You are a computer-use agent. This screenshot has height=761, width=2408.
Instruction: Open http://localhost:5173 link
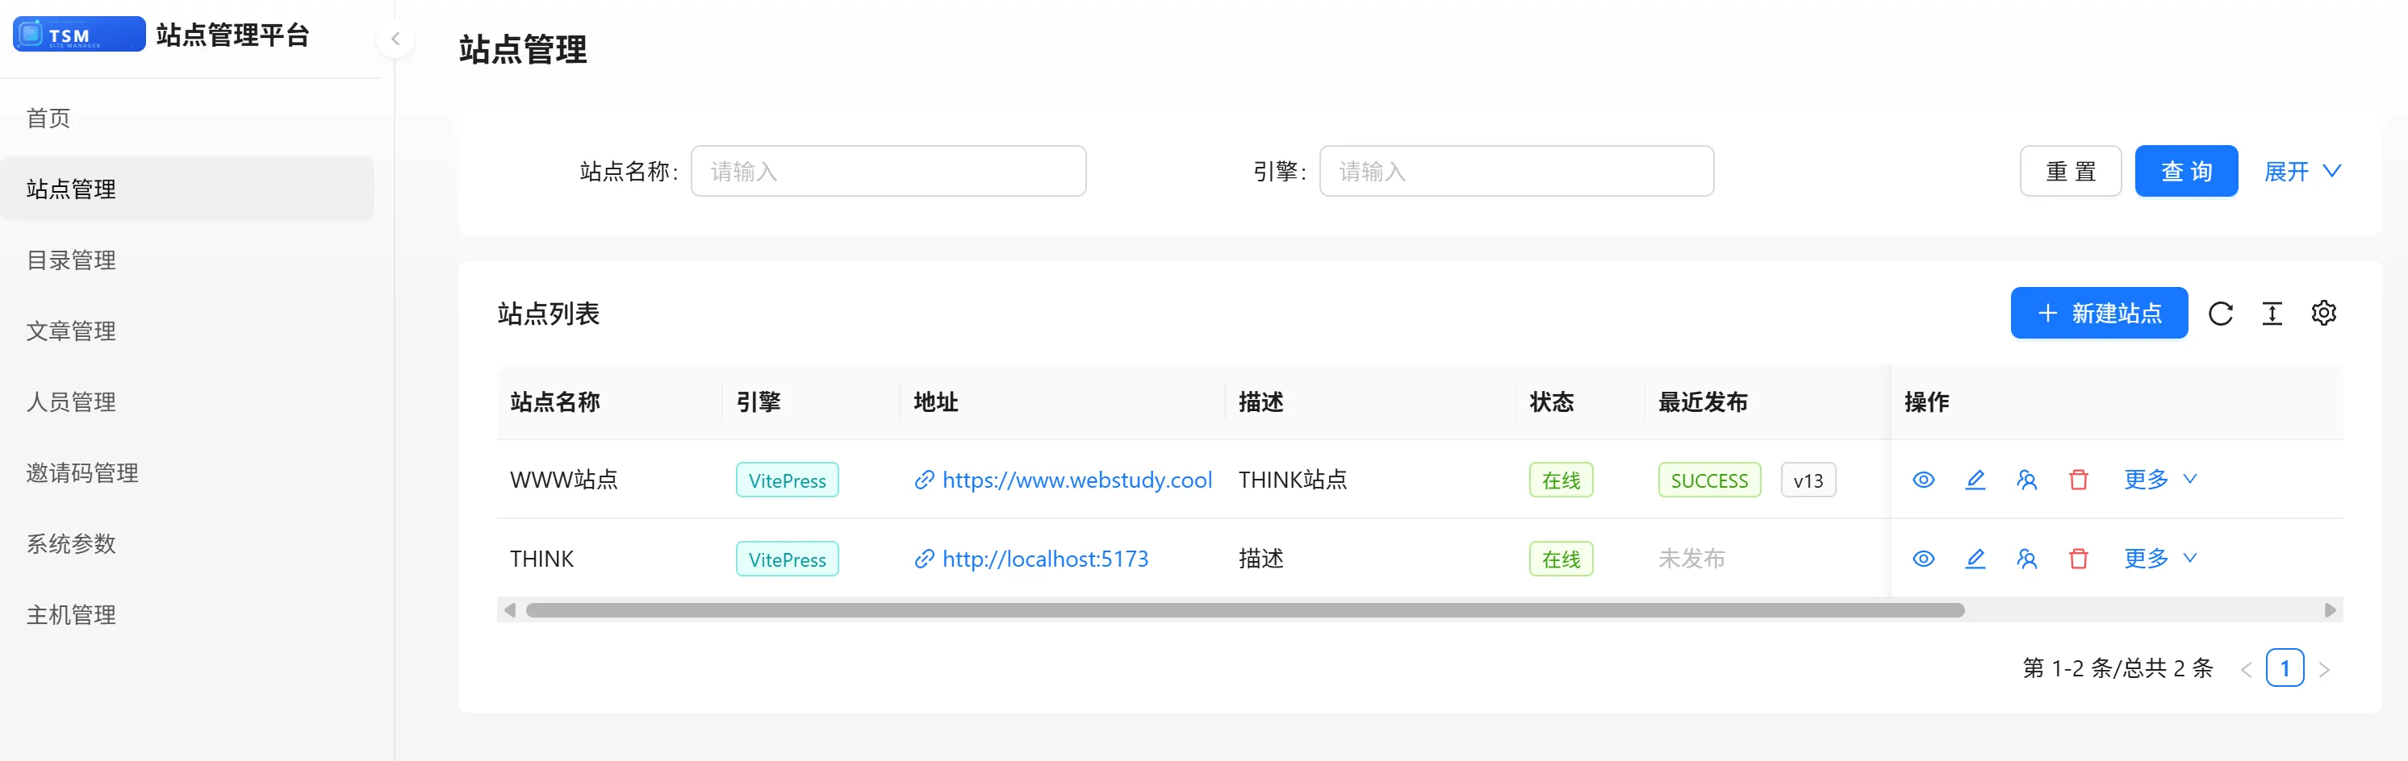pyautogui.click(x=1045, y=559)
